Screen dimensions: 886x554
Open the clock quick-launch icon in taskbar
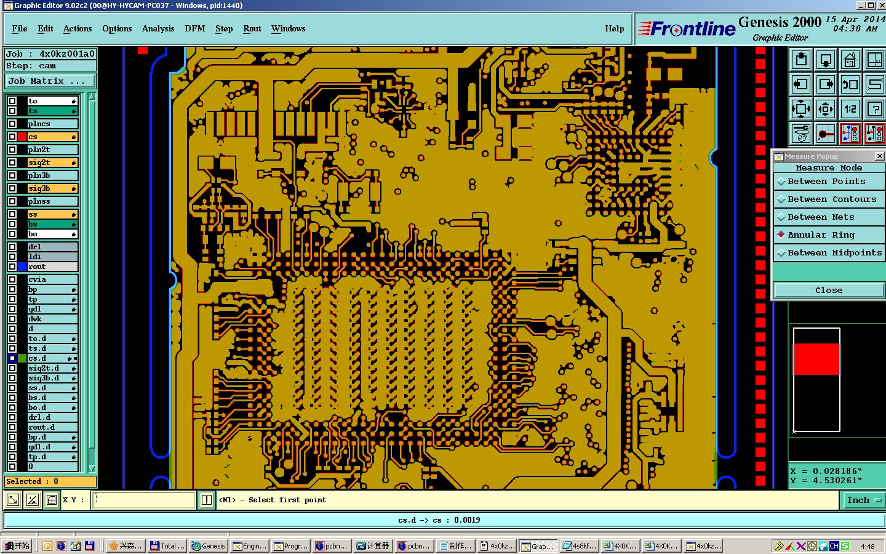47,546
